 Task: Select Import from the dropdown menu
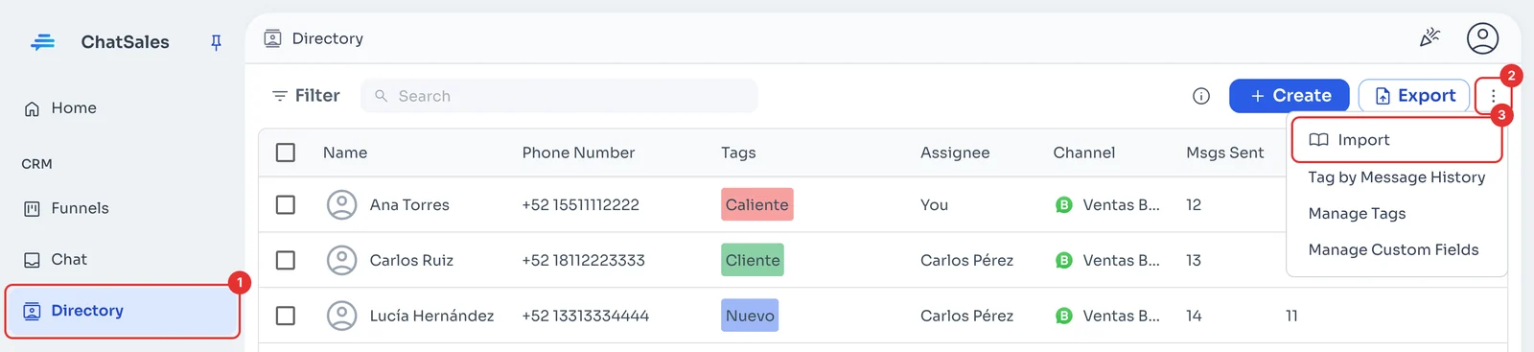coord(1397,140)
